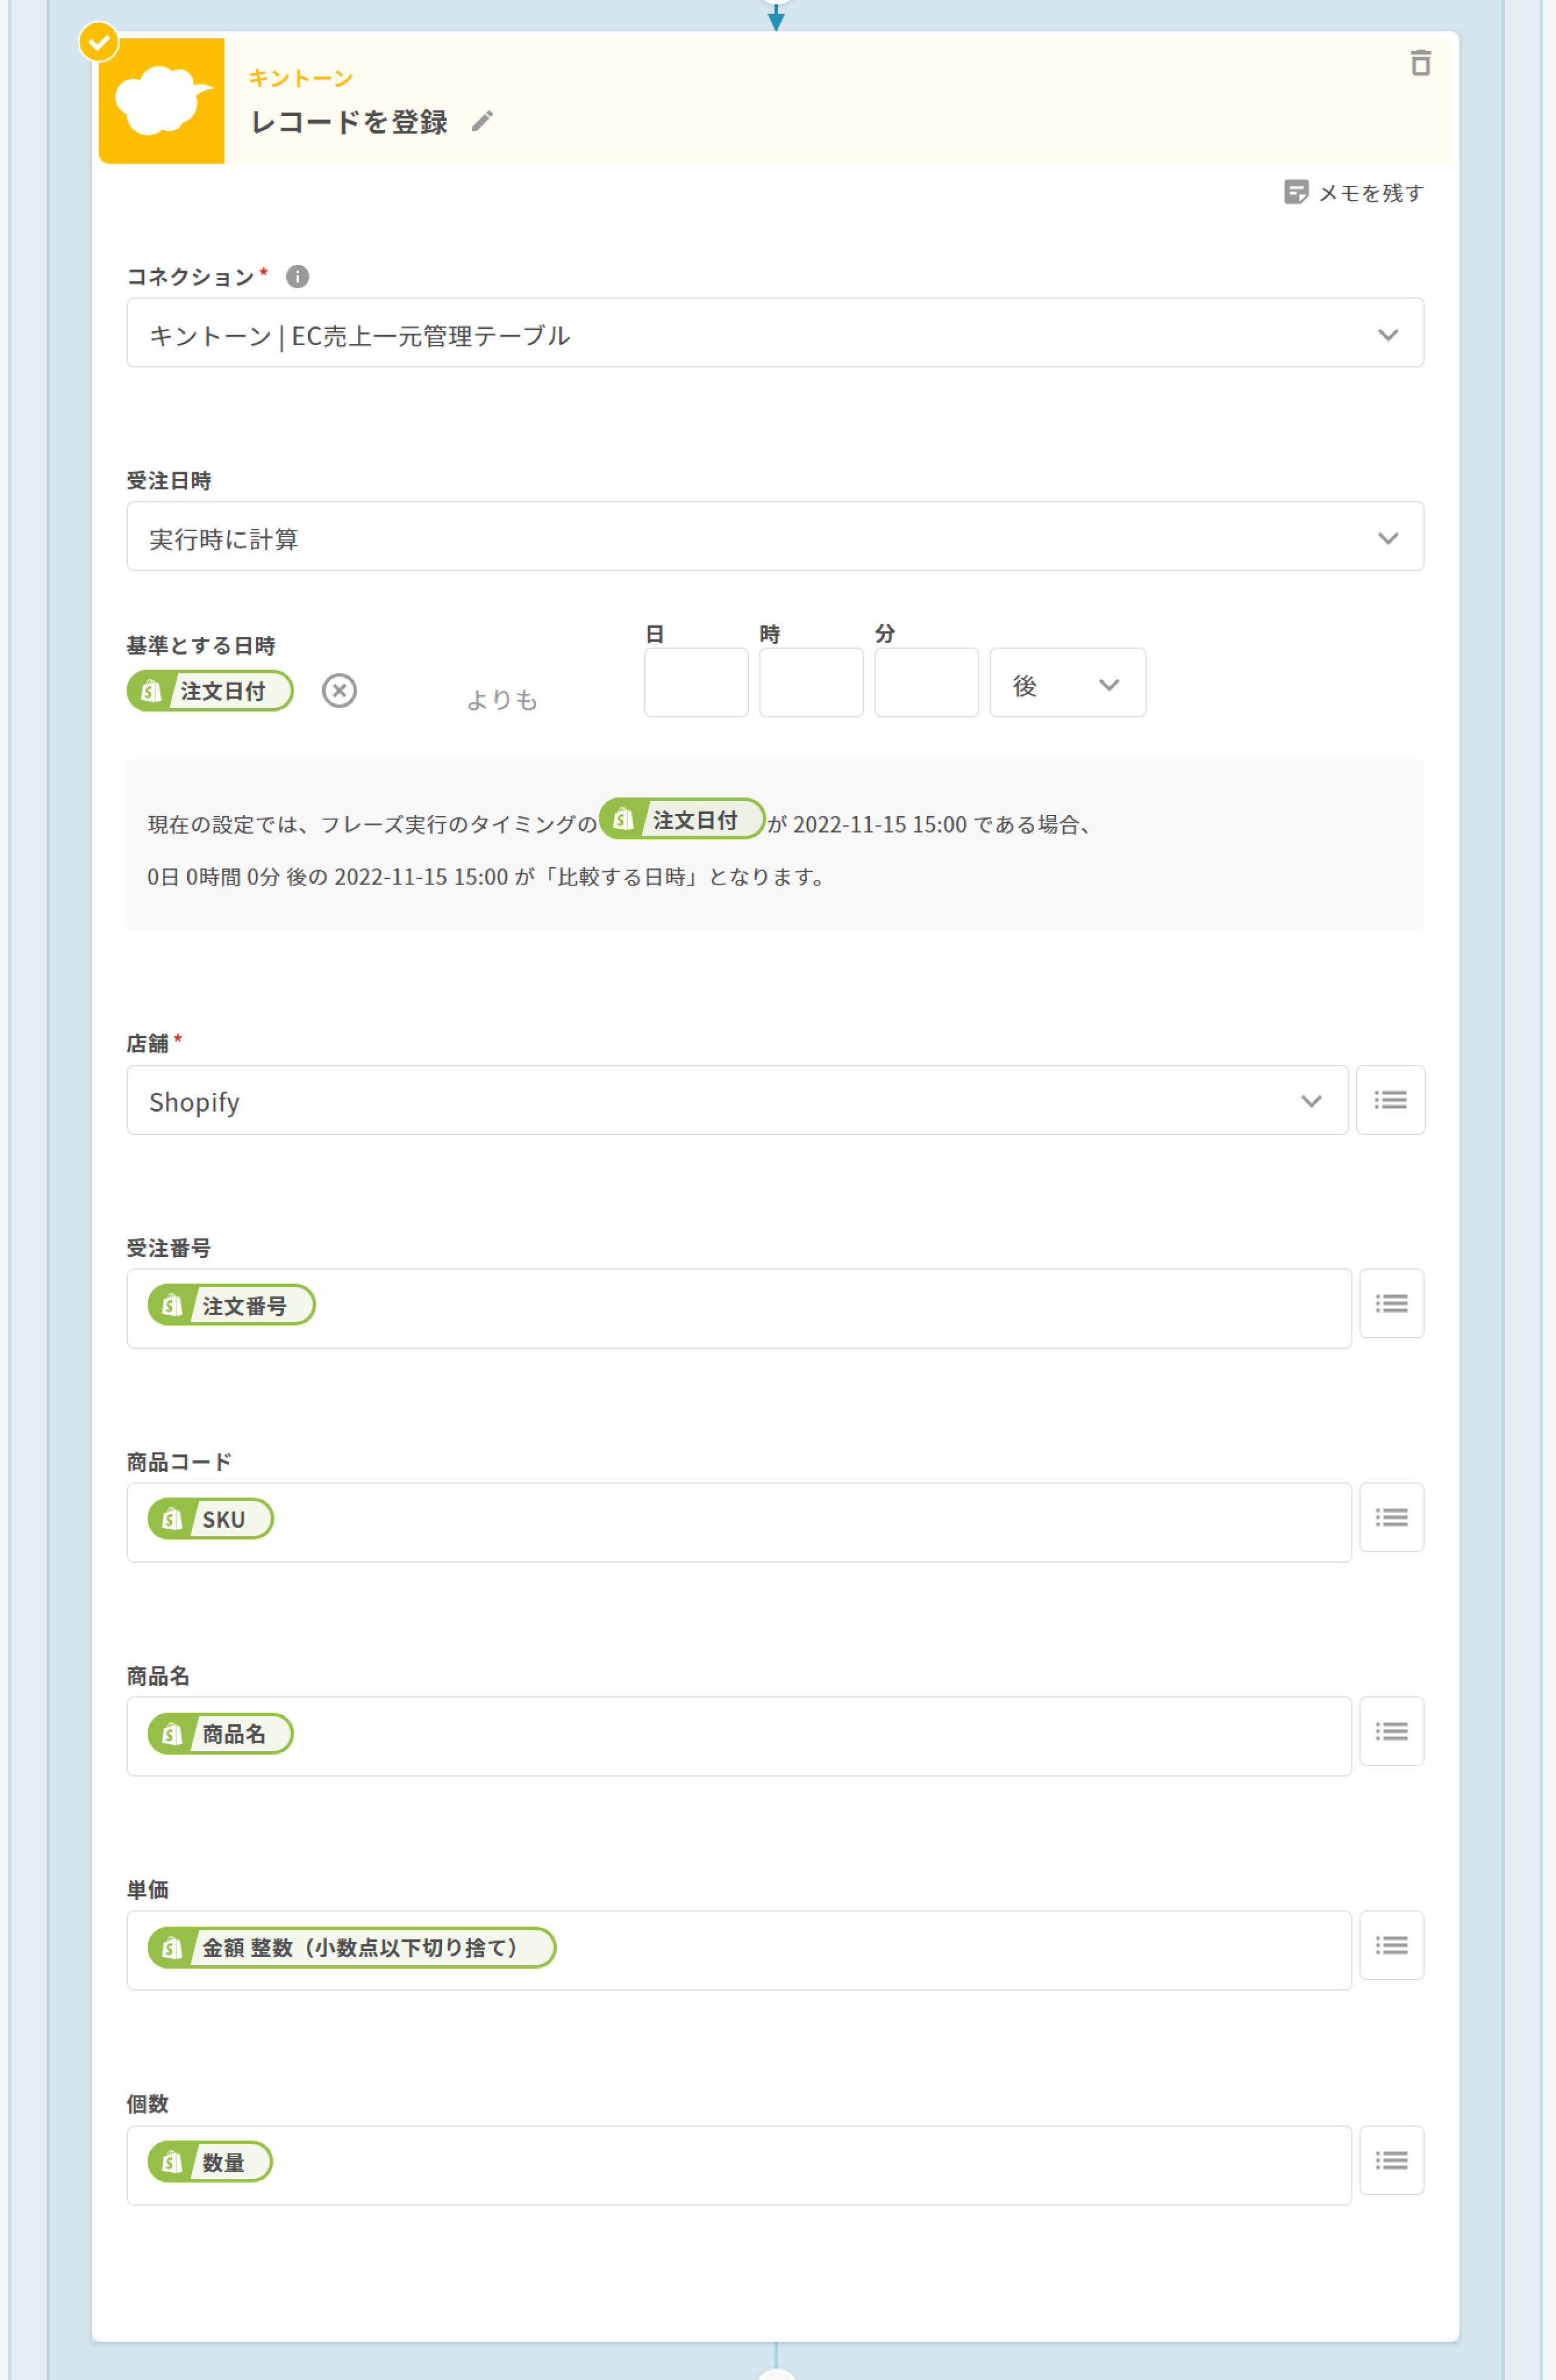Open the コネクション dropdown
The height and width of the screenshot is (2380, 1556).
[x=774, y=333]
